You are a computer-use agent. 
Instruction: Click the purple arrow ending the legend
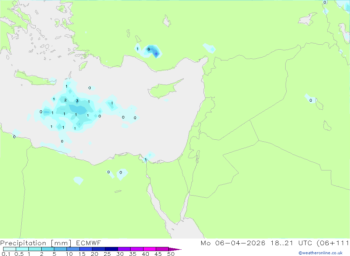click(x=175, y=249)
